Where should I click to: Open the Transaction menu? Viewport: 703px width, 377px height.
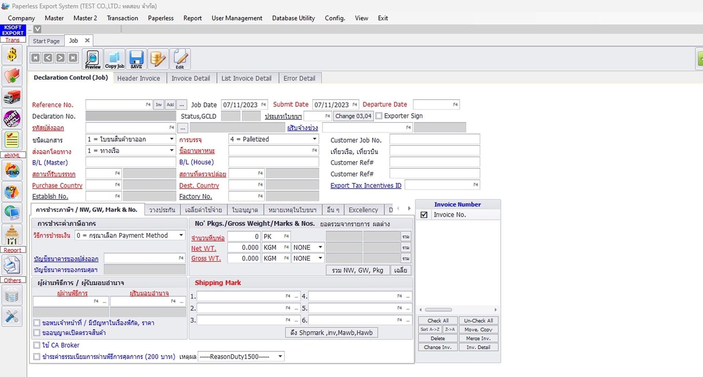pos(122,18)
